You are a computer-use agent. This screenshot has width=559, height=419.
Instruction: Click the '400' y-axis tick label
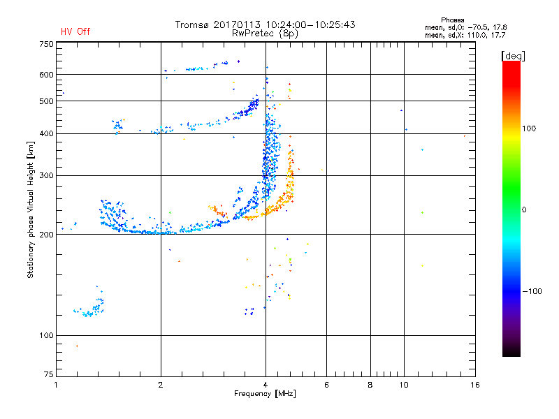[46, 134]
